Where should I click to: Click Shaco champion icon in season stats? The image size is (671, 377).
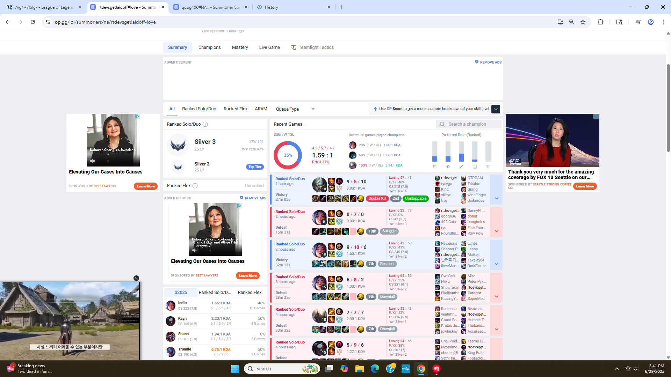(x=171, y=337)
